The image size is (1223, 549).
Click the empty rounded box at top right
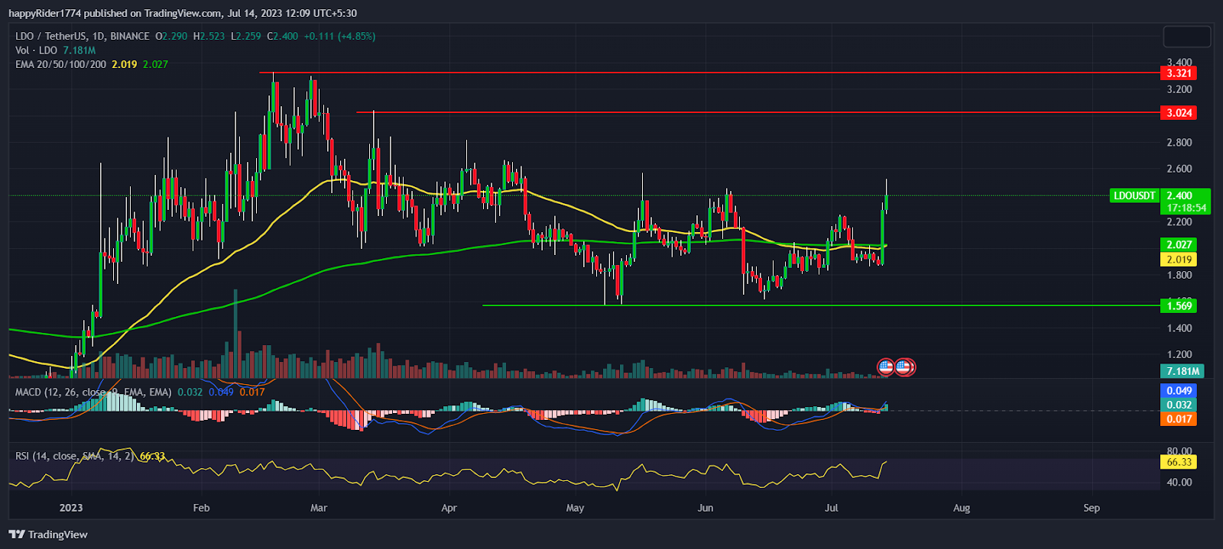click(1187, 37)
